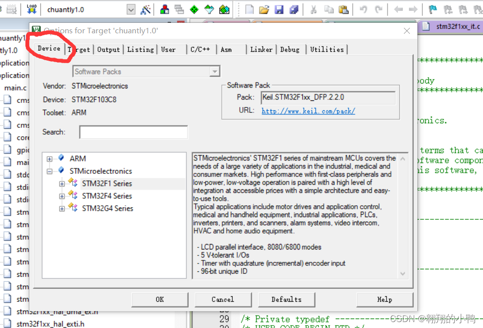Save current file with floppy icon
The width and height of the screenshot is (483, 328).
(x=279, y=9)
